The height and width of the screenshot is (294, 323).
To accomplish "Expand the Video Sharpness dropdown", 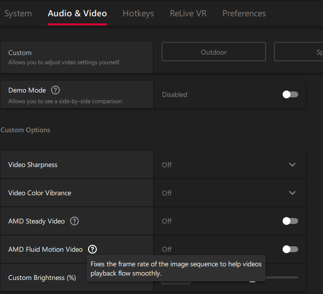I will point(292,165).
